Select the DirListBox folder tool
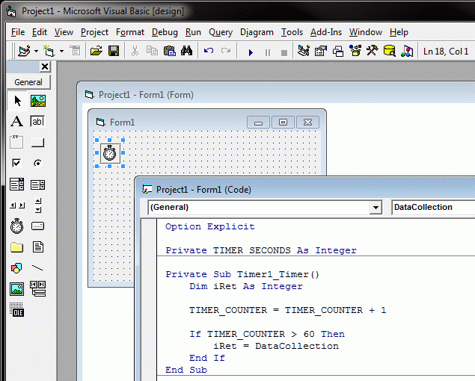Image resolution: width=475 pixels, height=381 pixels. (16, 247)
